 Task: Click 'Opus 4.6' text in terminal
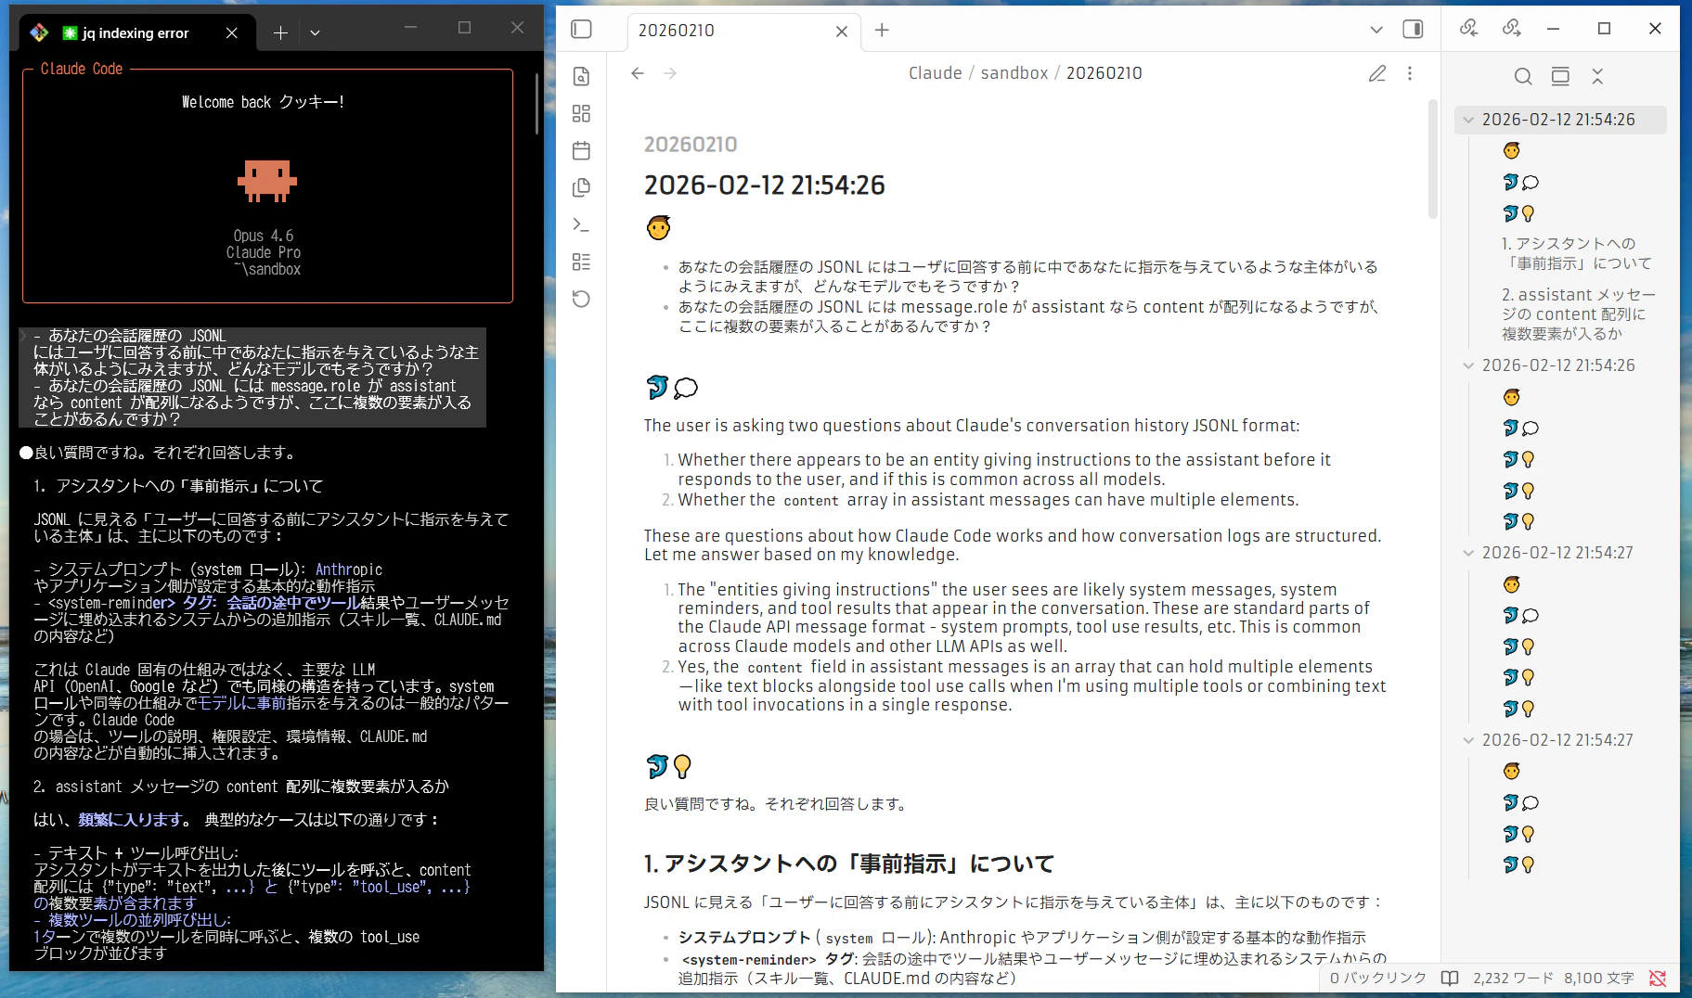tap(264, 236)
